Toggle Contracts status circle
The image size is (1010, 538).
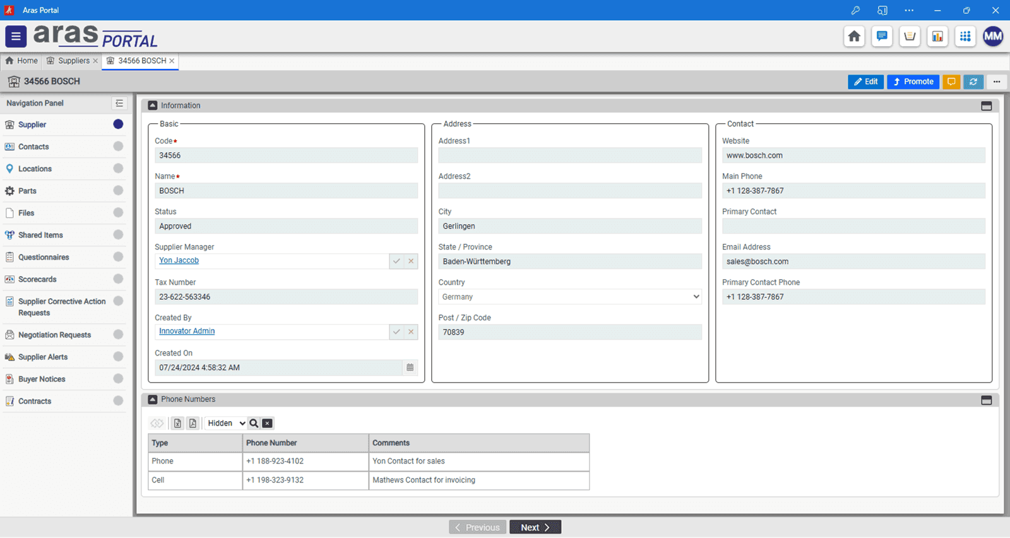coord(118,401)
